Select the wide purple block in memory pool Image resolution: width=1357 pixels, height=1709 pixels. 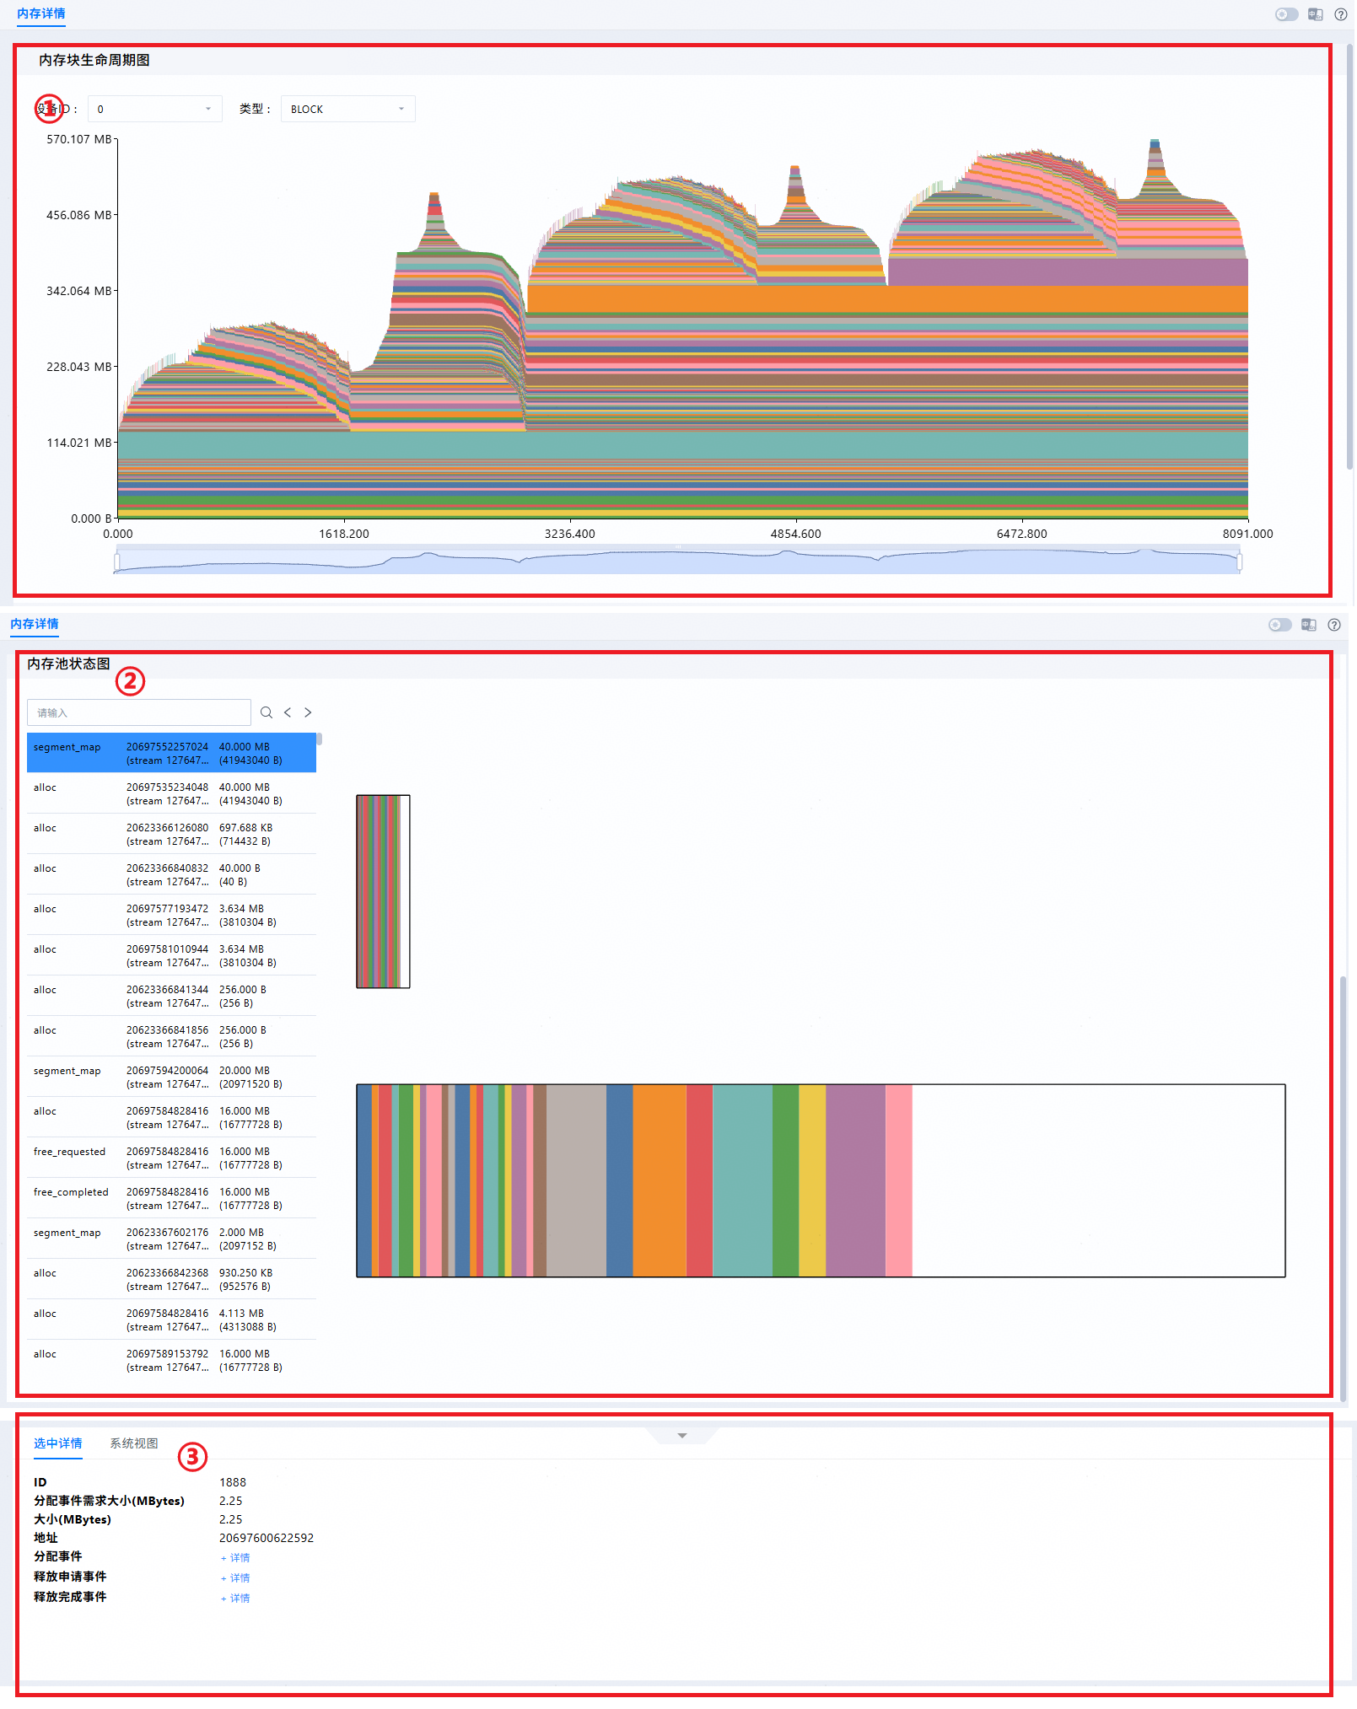click(856, 1180)
